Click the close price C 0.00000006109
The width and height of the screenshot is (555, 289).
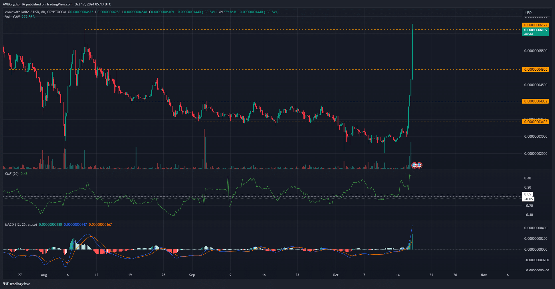point(162,12)
